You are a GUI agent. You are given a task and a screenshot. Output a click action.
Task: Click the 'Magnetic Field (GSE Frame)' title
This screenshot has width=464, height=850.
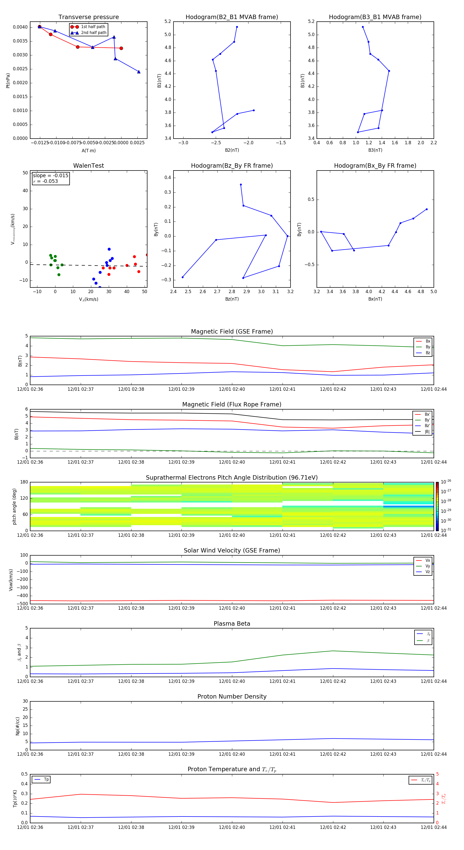pyautogui.click(x=232, y=331)
